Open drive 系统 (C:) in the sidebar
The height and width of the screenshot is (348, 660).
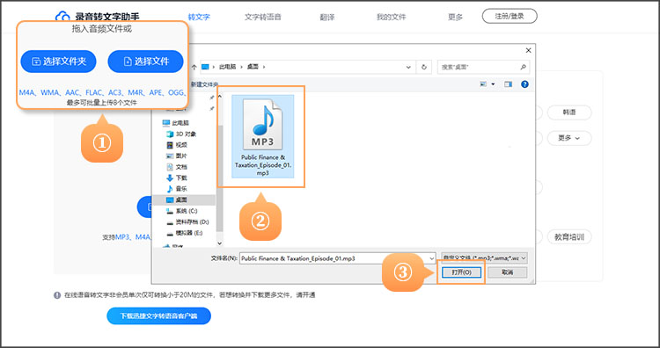pyautogui.click(x=182, y=211)
